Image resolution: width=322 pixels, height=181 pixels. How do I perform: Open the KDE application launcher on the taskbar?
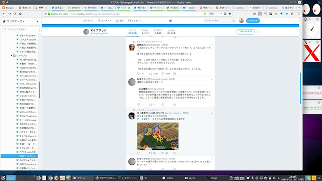pos(3,178)
